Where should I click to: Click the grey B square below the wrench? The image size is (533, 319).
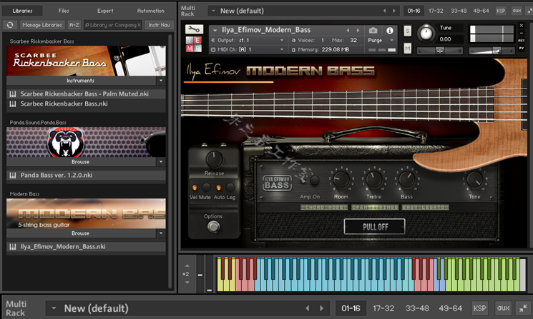(x=197, y=49)
